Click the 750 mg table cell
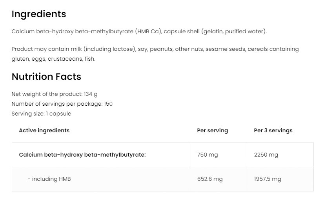 [x=207, y=155]
